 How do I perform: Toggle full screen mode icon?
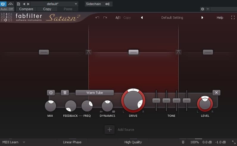233,18
